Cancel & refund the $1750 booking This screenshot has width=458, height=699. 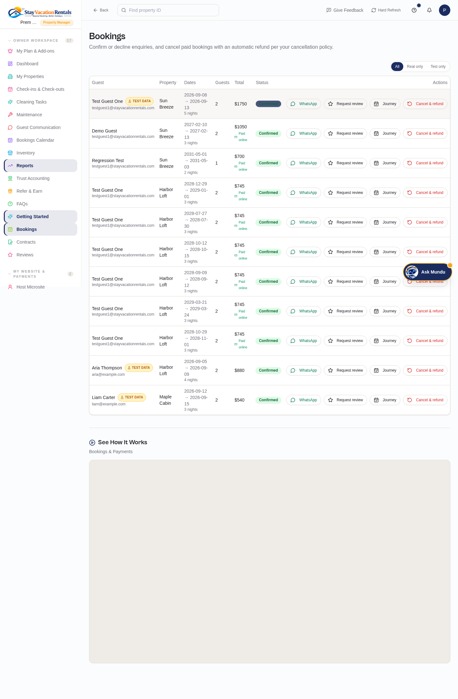pos(425,104)
